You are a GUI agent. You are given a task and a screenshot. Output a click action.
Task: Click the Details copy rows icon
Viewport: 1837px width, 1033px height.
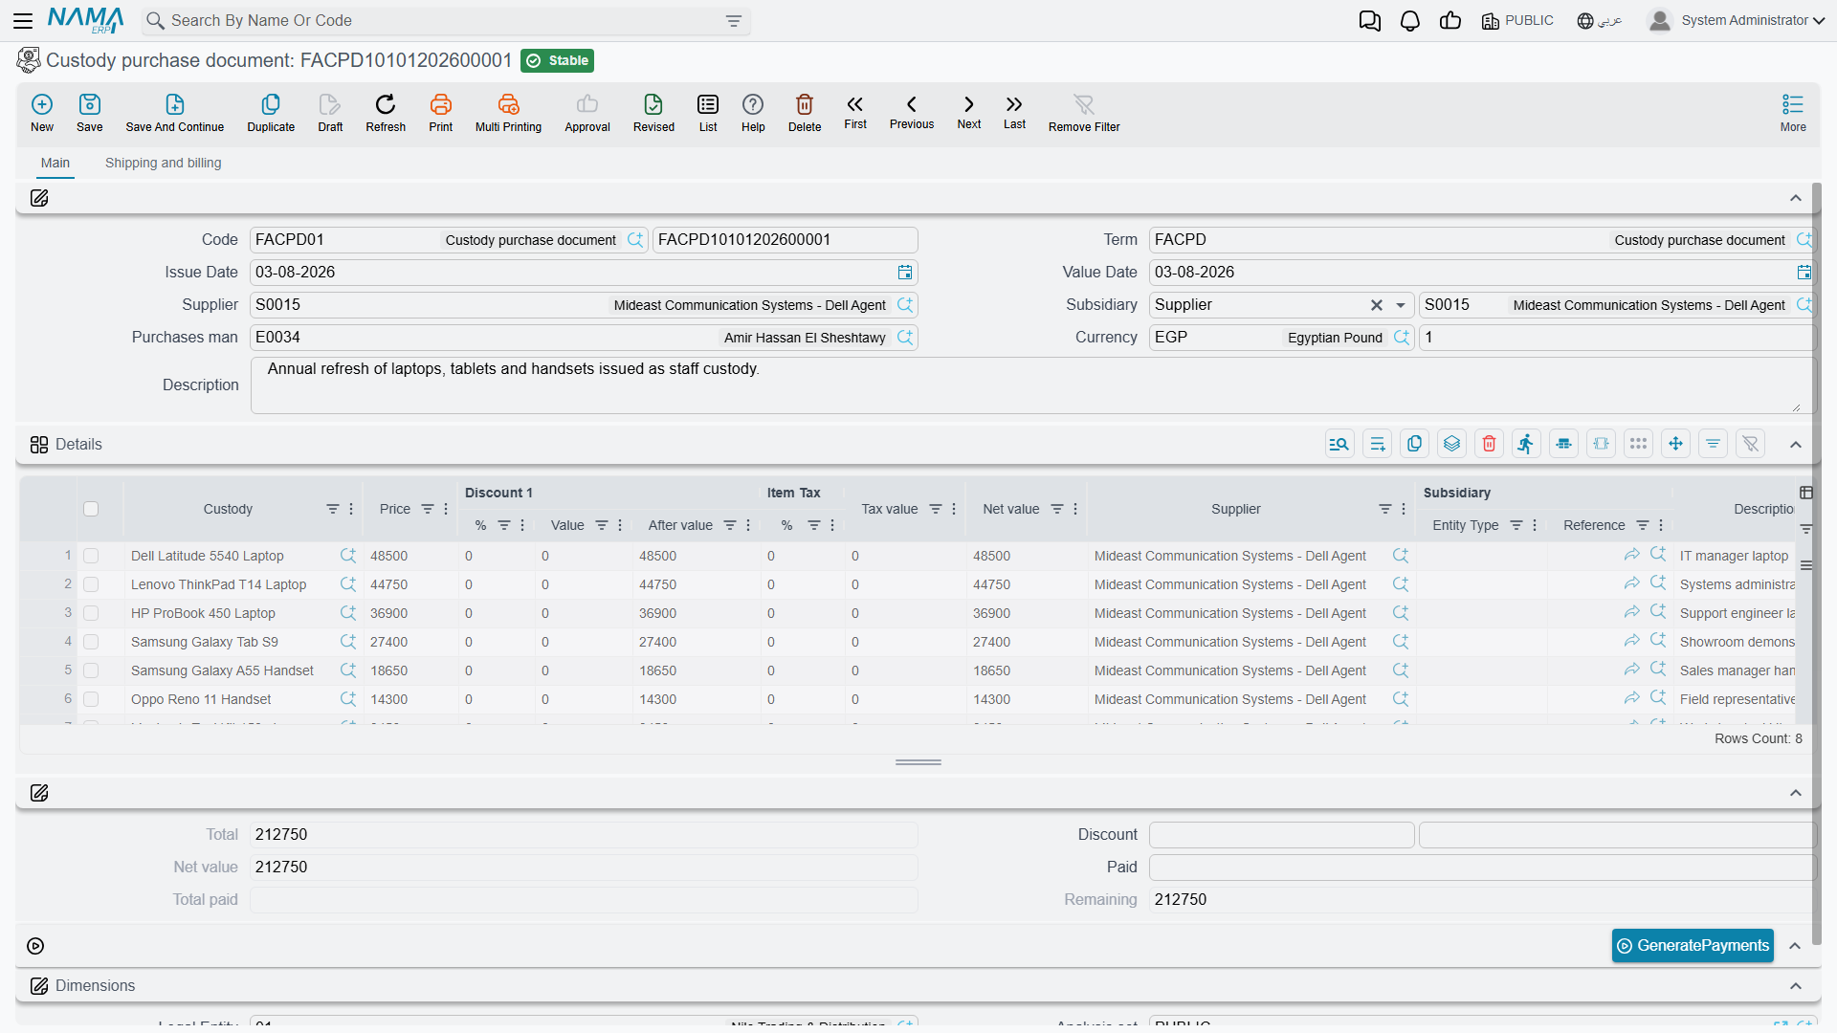point(1414,444)
